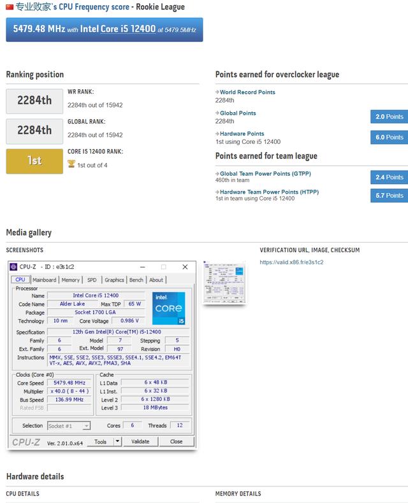
Task: Click the CPU-Z app icon in title bar
Action: 13,267
